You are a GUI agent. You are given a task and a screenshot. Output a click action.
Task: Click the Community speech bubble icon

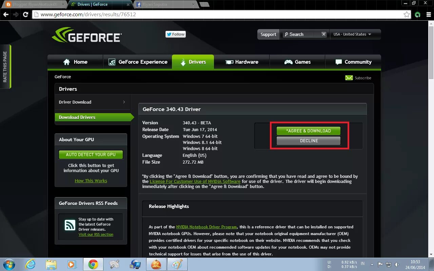tap(338, 62)
